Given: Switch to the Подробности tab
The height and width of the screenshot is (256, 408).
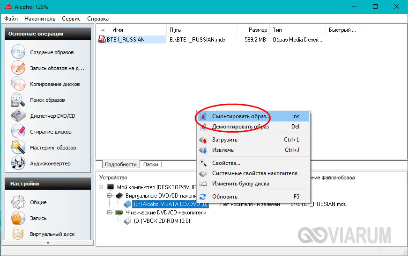Looking at the screenshot, I should pos(120,164).
